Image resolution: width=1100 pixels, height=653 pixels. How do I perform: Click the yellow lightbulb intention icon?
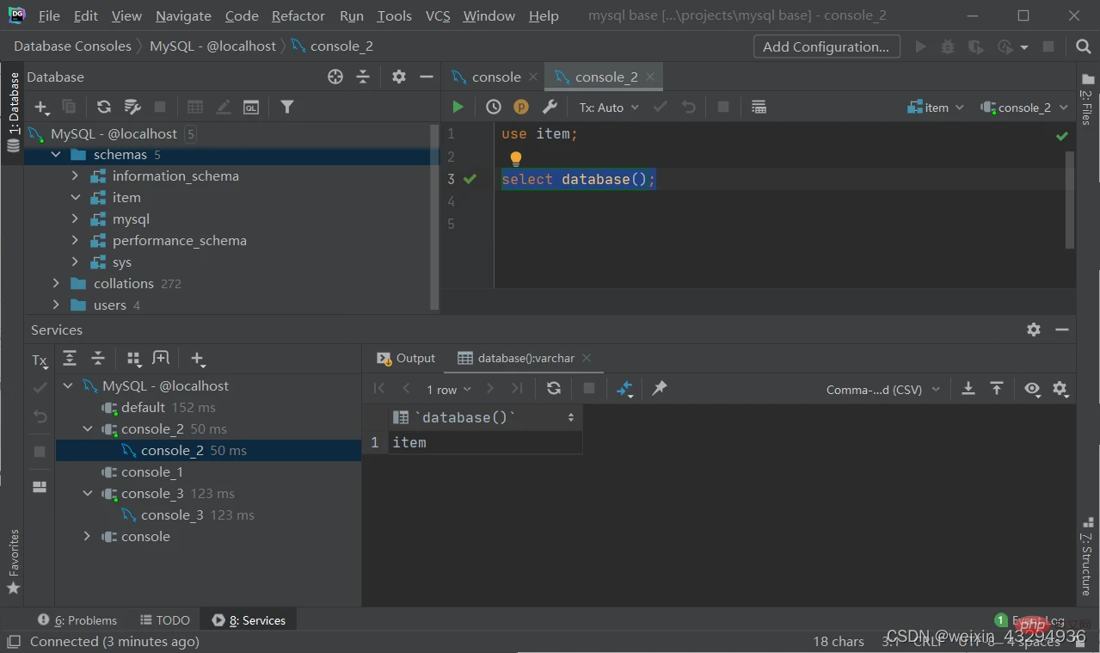pos(516,158)
